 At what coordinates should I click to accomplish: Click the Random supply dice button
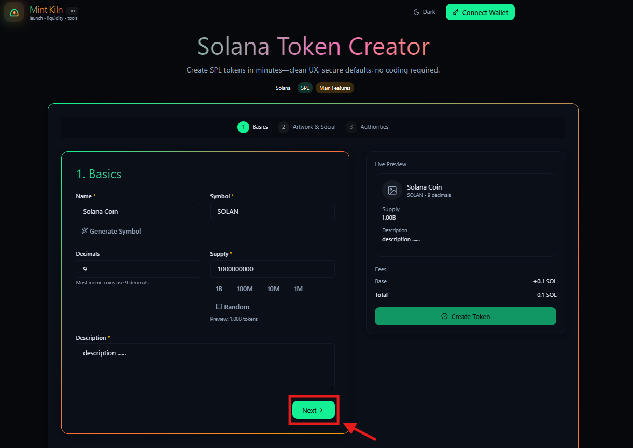tap(233, 307)
